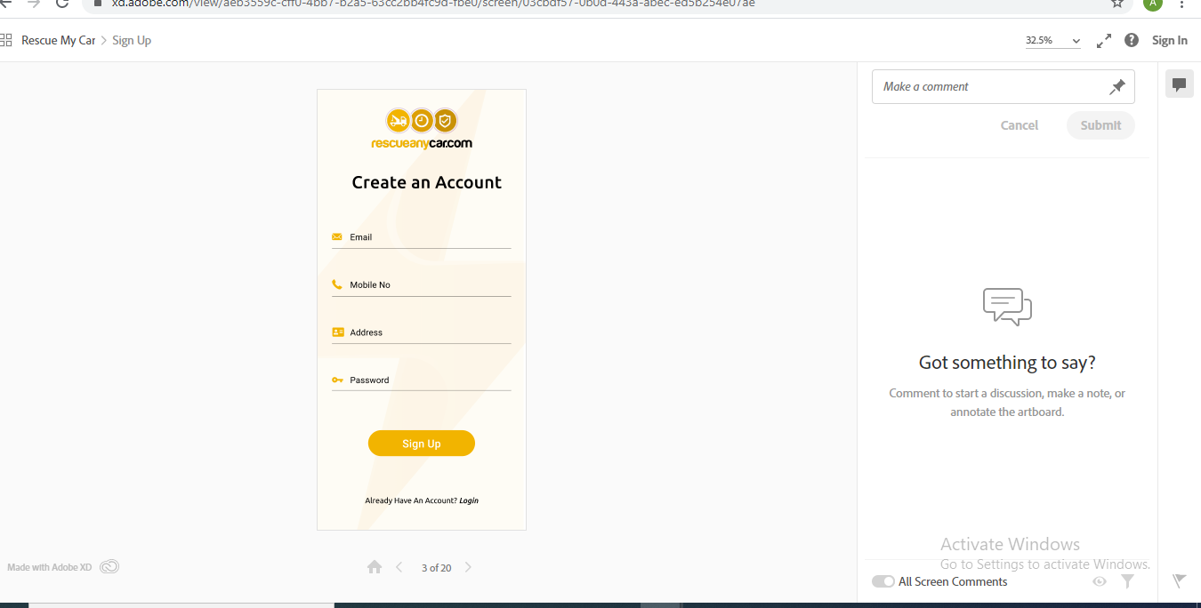Click the Address input field
The width and height of the screenshot is (1201, 608).
[x=422, y=333]
